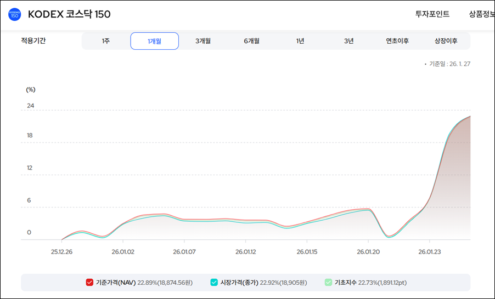Switch to the 6개월 period tab
Image resolution: width=495 pixels, height=299 pixels.
pyautogui.click(x=251, y=41)
